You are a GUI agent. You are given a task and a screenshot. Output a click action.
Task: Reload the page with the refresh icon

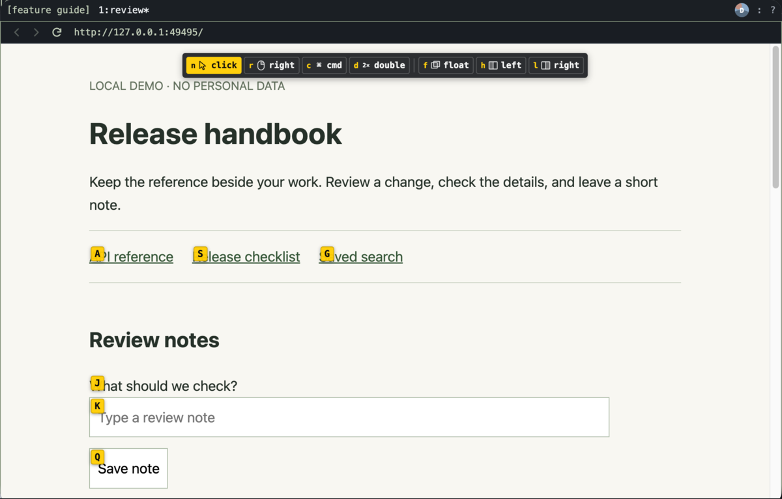[57, 32]
